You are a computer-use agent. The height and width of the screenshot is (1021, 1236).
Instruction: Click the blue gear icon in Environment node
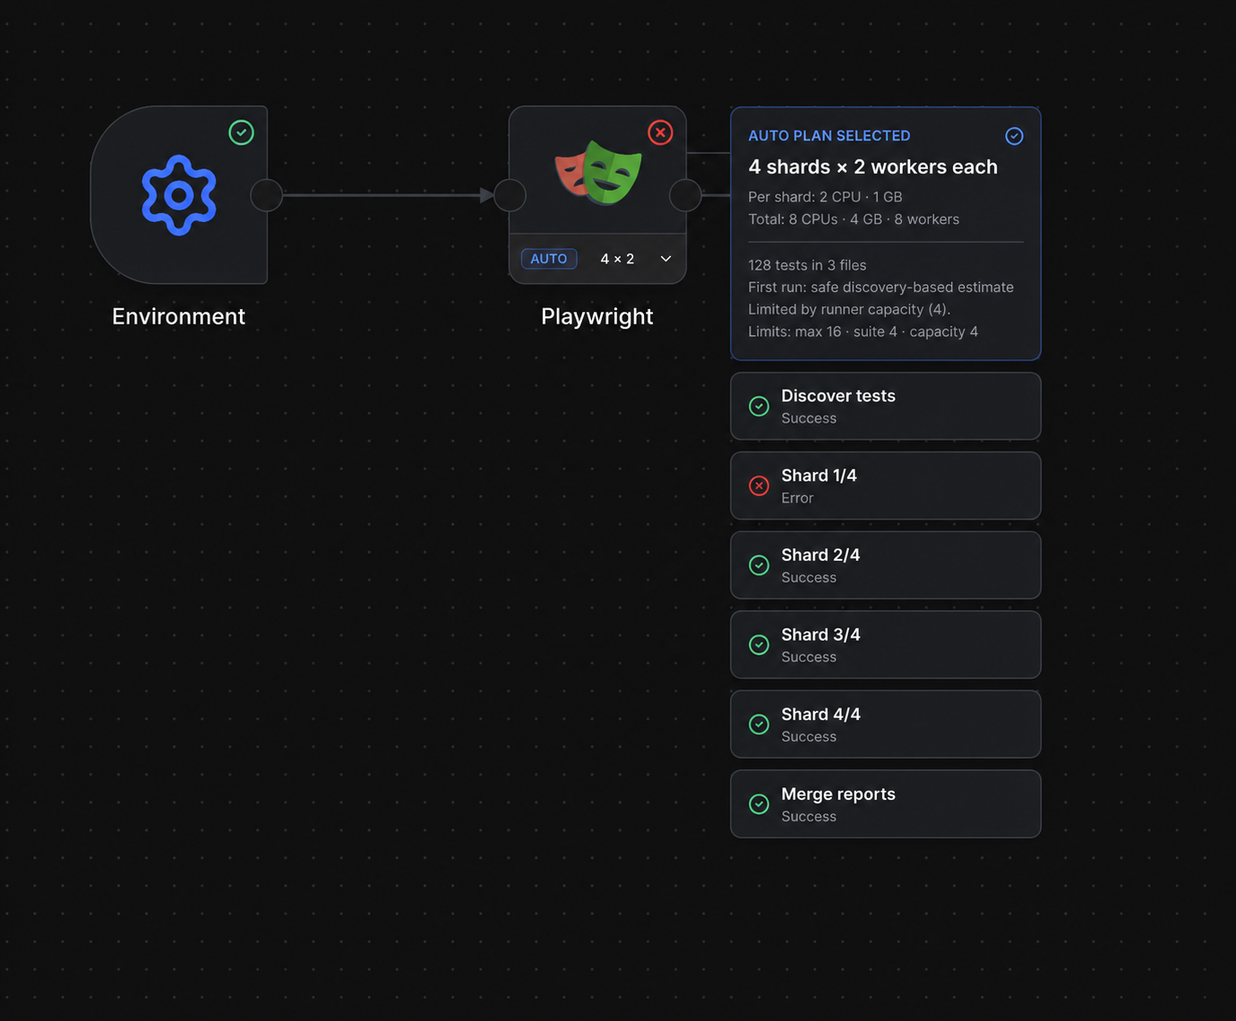point(179,195)
